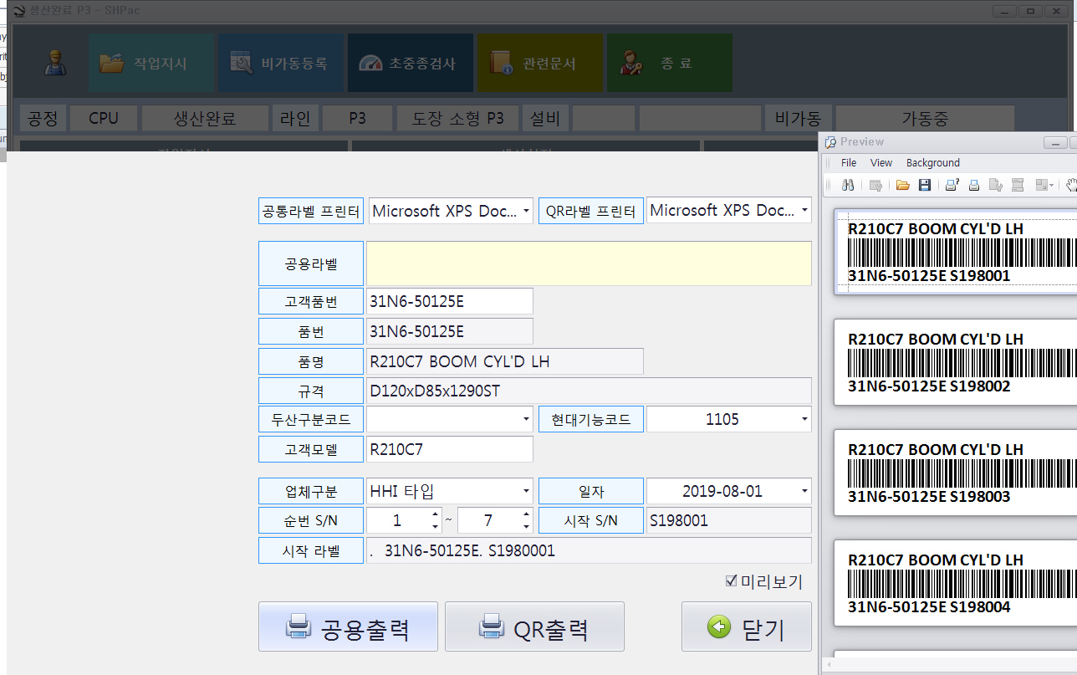Open the 일자 date picker 2019-08-01

click(x=804, y=491)
